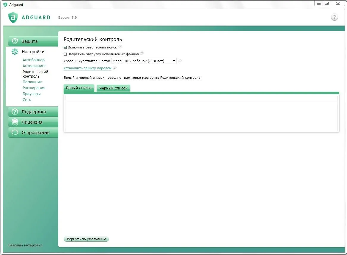
Task: Click the badge icon beside Лицензия
Action: [15, 122]
